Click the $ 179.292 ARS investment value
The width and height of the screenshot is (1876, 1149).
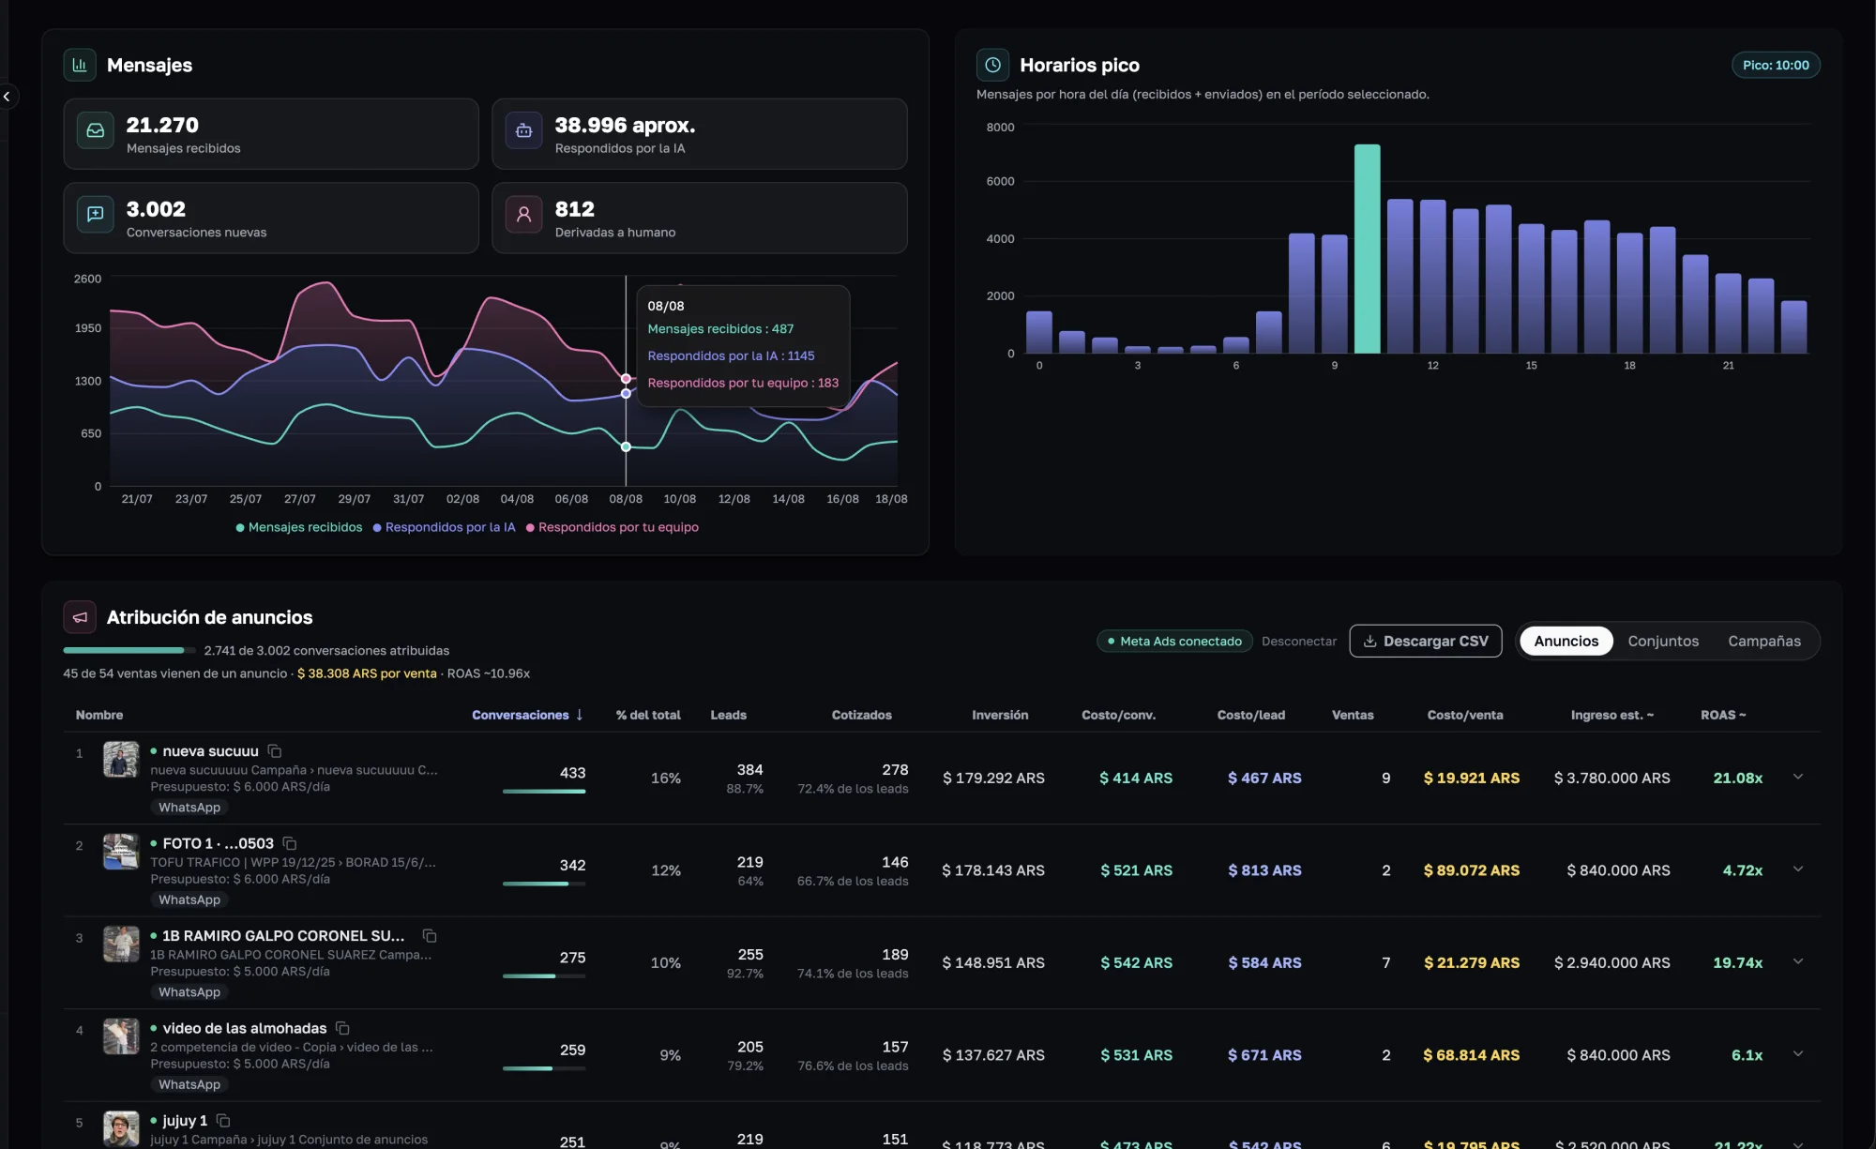993,778
